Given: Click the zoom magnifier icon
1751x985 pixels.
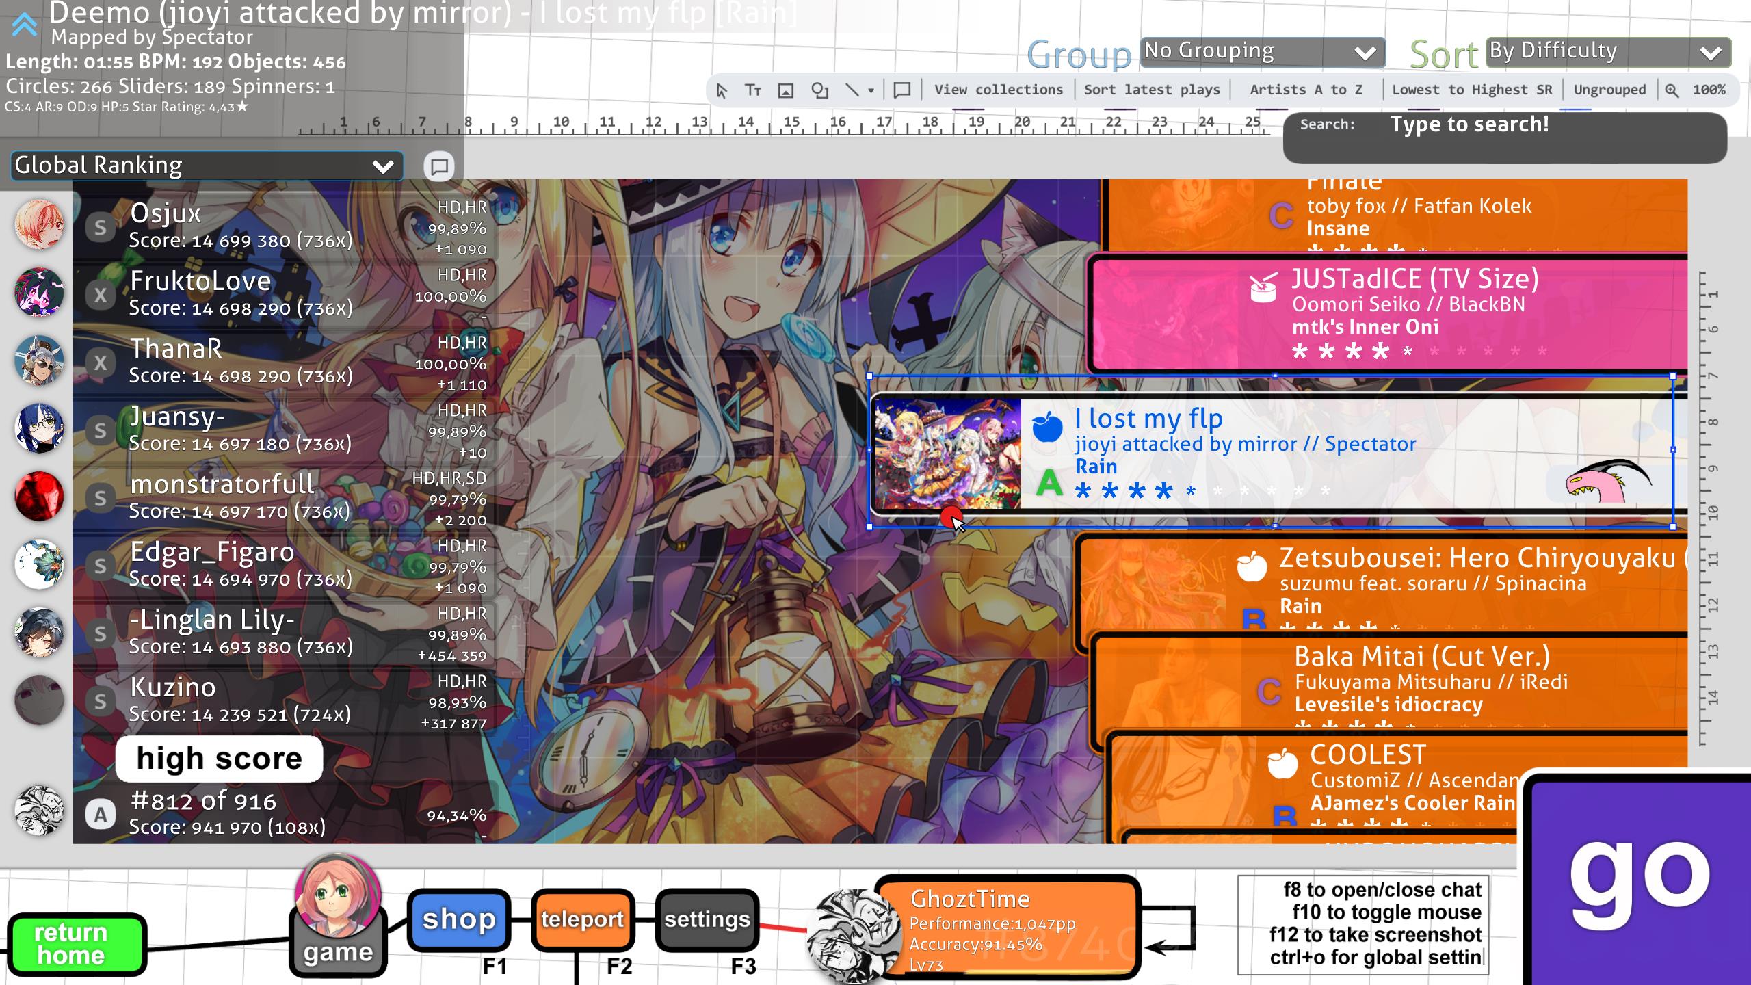Looking at the screenshot, I should (1672, 90).
